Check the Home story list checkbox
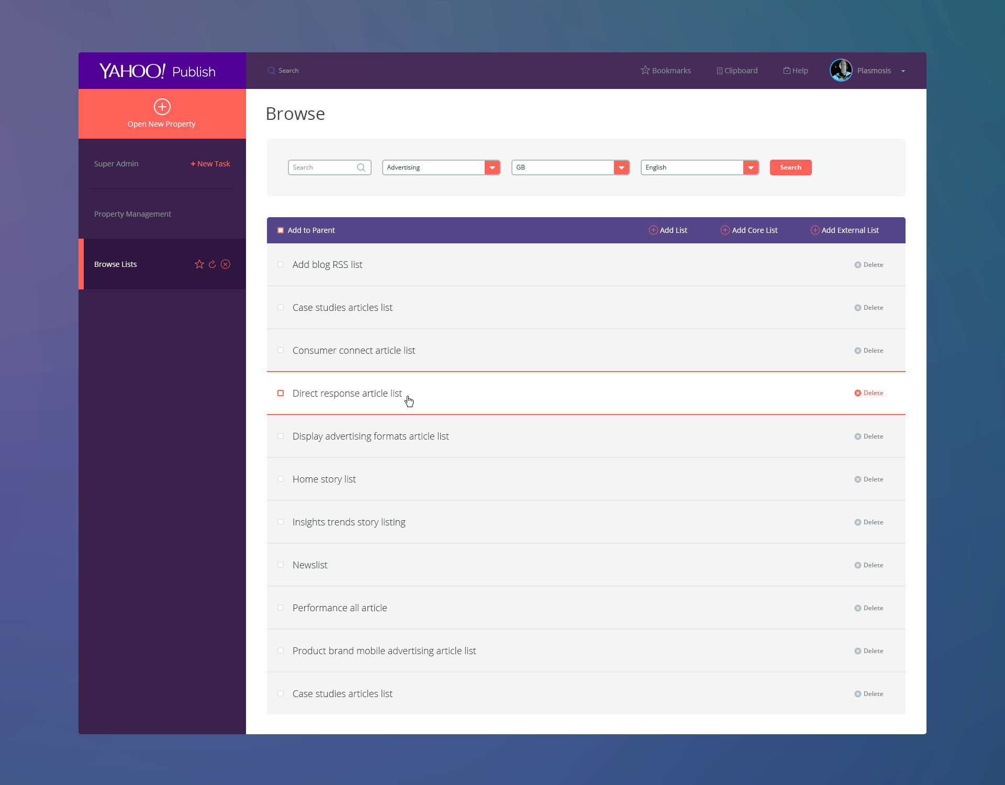This screenshot has width=1005, height=785. pyautogui.click(x=281, y=479)
